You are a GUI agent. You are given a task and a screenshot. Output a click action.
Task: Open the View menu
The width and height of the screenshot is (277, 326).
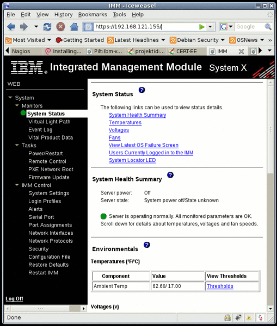click(x=42, y=15)
